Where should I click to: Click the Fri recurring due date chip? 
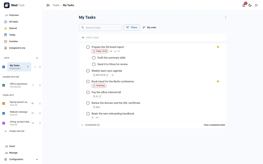coord(97,96)
